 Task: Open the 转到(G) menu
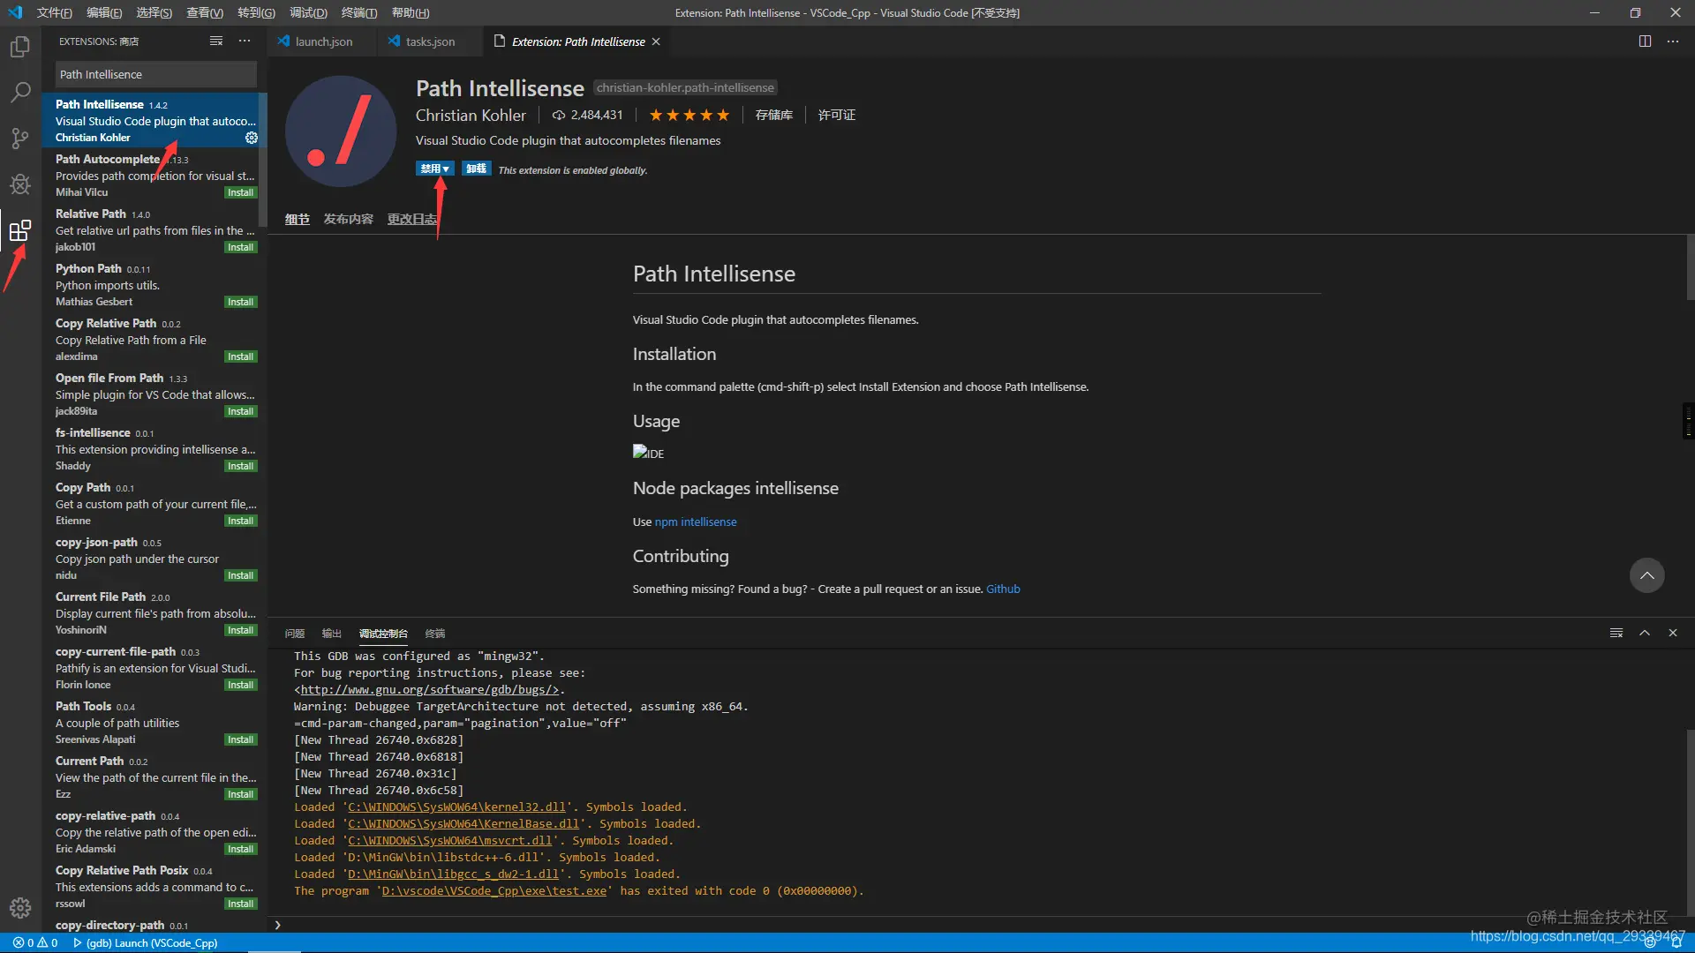point(256,12)
